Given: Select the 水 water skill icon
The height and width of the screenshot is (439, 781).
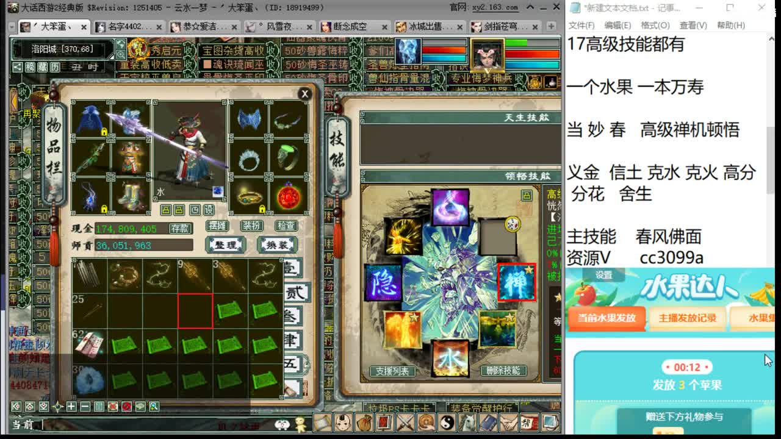Looking at the screenshot, I should [x=450, y=358].
